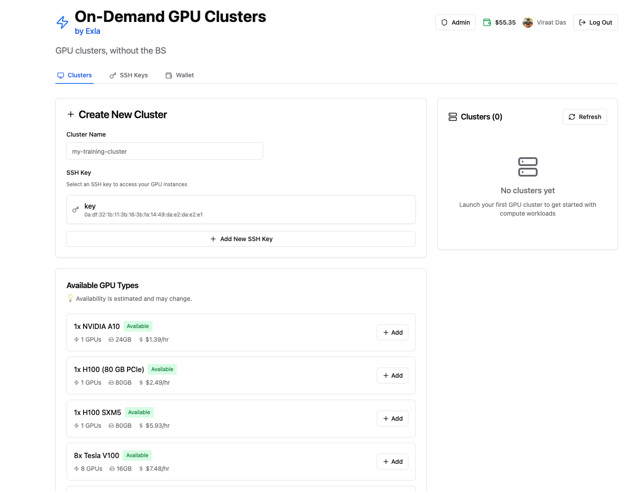Click Available badge on NVIDIA A10
Image resolution: width=640 pixels, height=491 pixels.
click(138, 326)
